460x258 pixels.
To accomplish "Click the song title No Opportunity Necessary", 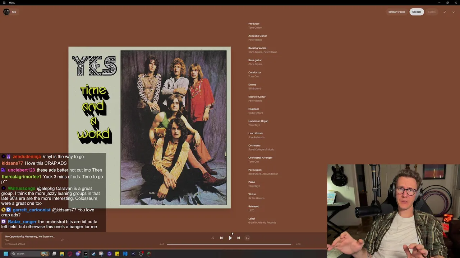I will [30, 236].
